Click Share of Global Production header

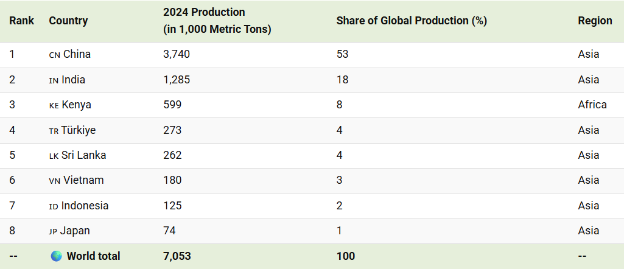point(412,21)
